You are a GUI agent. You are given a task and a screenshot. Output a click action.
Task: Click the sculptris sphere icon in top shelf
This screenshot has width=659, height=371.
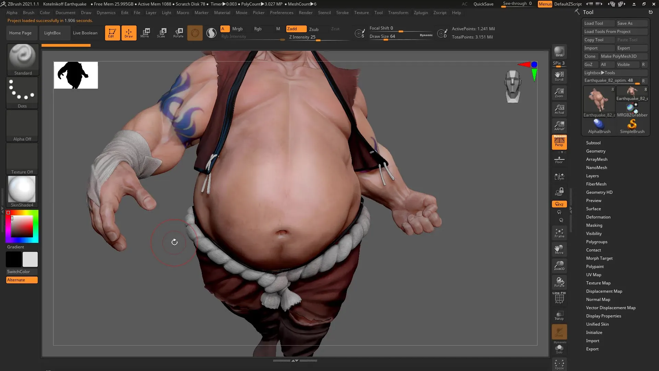click(x=195, y=33)
